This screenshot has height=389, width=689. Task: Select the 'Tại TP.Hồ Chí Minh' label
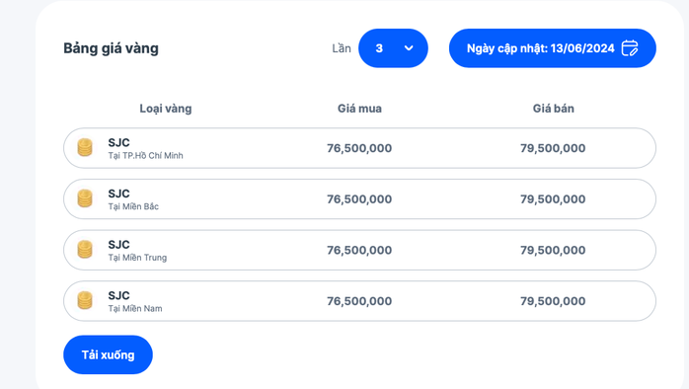click(145, 156)
